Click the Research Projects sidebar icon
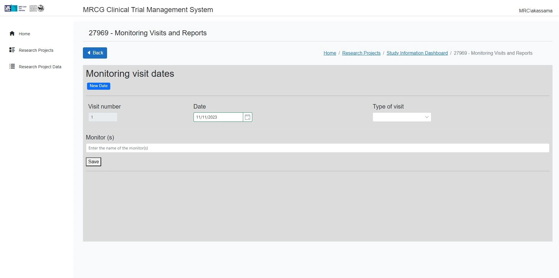Viewport: 559px width, 278px height. point(12,50)
